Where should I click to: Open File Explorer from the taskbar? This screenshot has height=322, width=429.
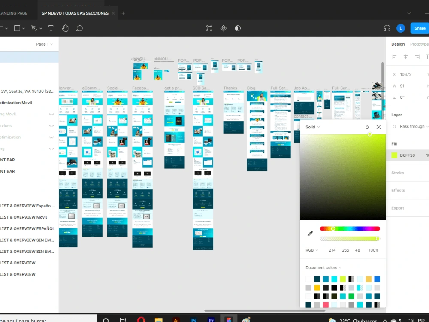click(x=159, y=320)
